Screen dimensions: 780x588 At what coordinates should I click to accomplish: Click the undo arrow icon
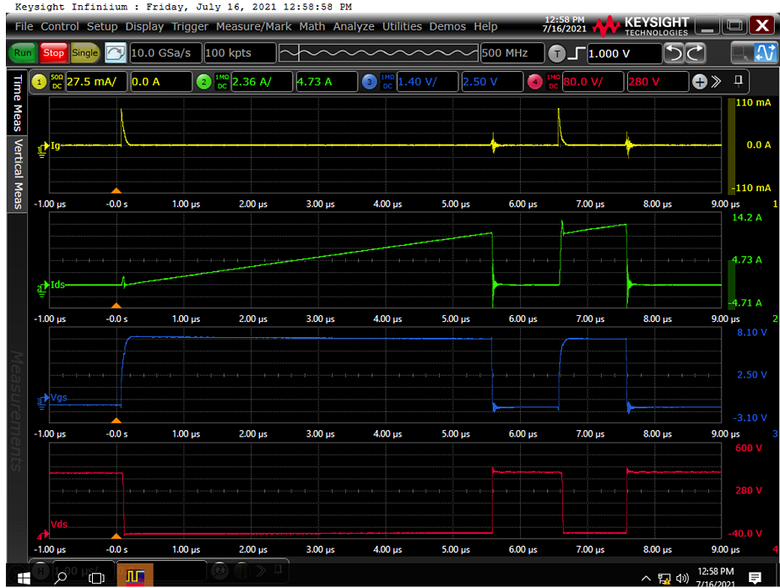point(674,53)
